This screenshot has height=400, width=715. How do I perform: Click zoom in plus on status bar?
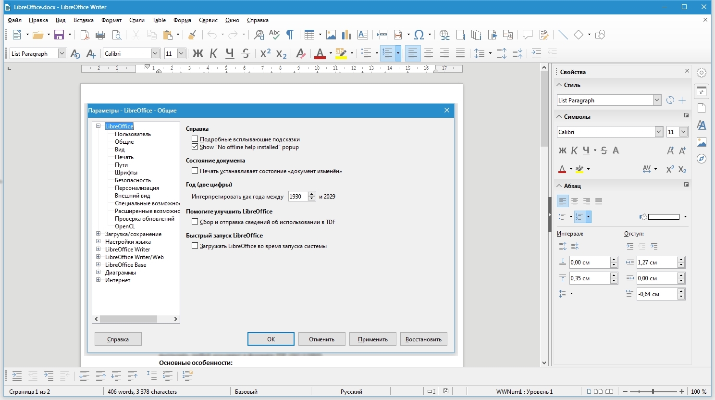click(682, 391)
